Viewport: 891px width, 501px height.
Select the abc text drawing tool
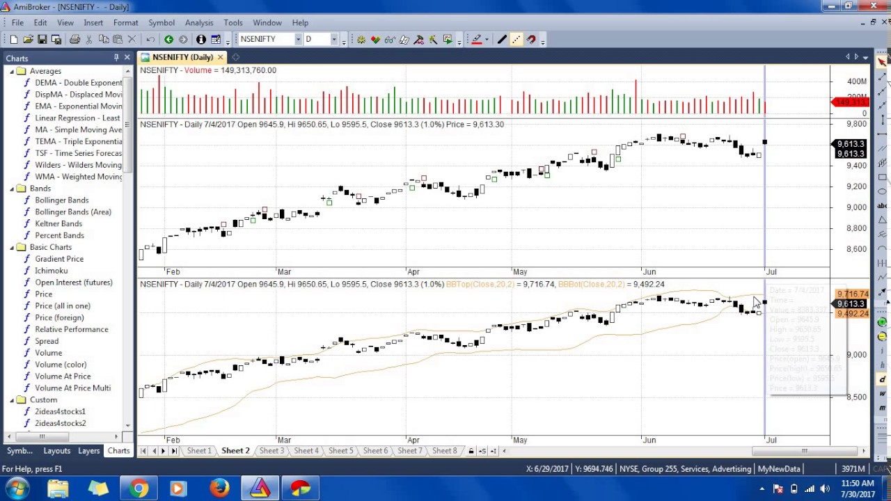click(x=882, y=205)
